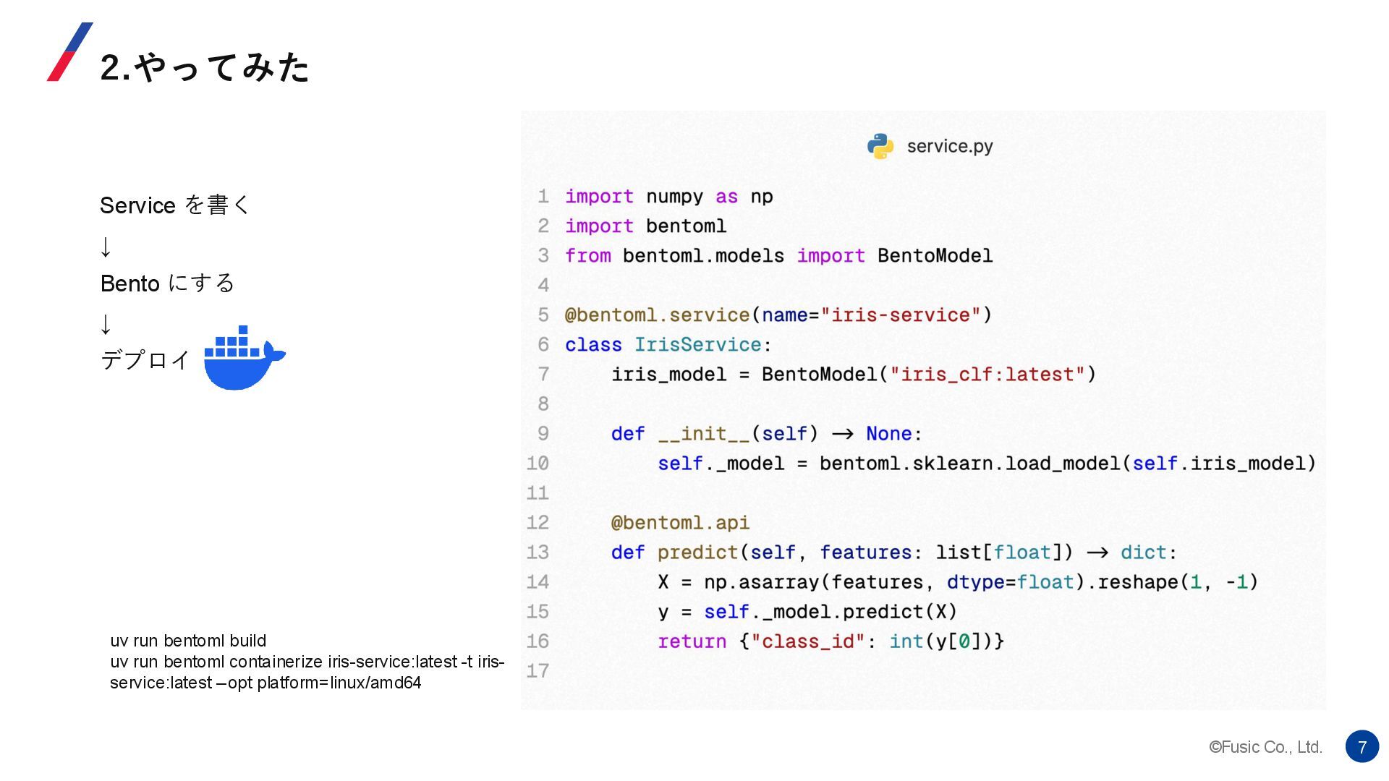
Task: Click the slide number 7 badge
Action: 1362,746
